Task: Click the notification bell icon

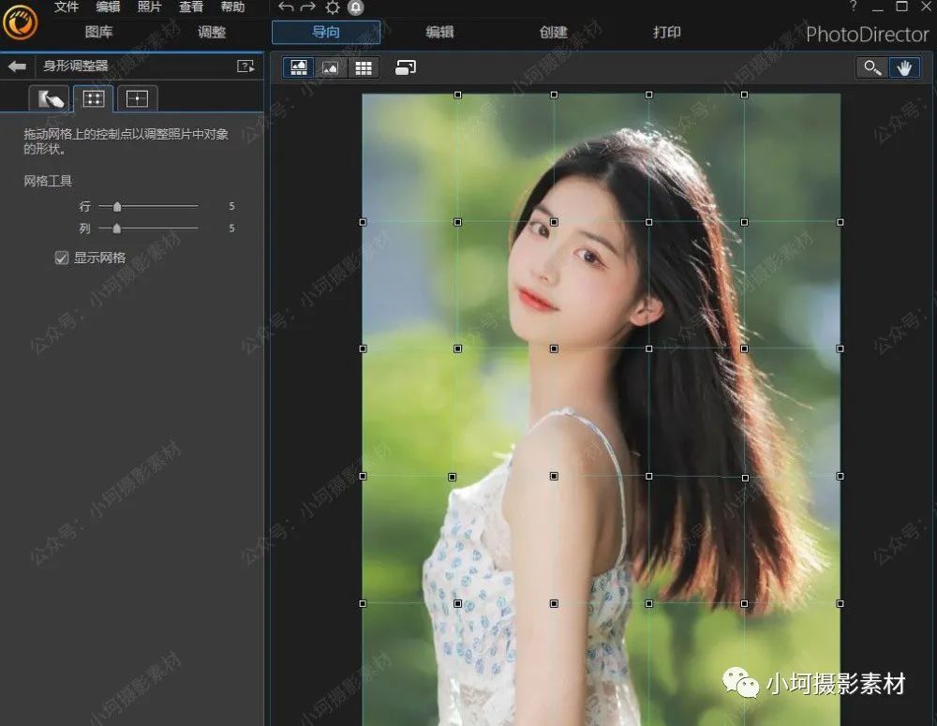Action: [x=355, y=7]
